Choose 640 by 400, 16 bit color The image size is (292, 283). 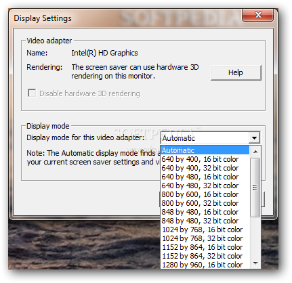205,159
